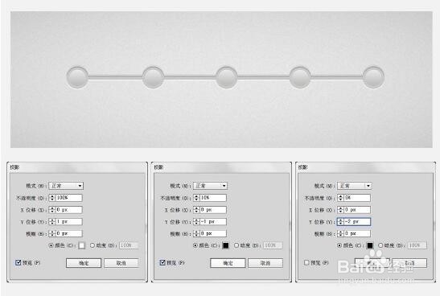Open the 模式 dropdown in the left 投影 dialog
Image resolution: width=440 pixels, height=296 pixels.
click(66, 186)
